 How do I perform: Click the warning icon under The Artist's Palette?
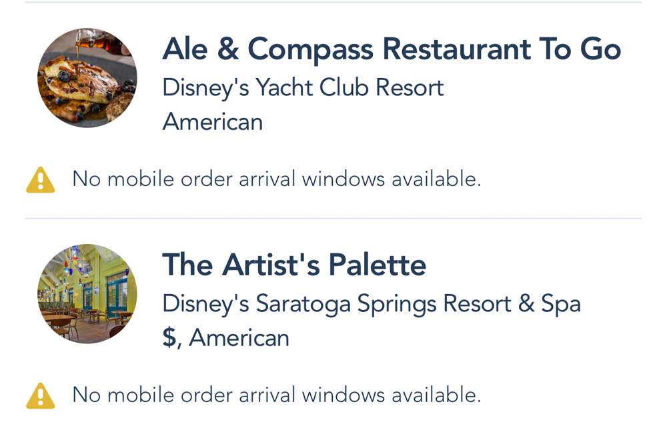pyautogui.click(x=40, y=395)
